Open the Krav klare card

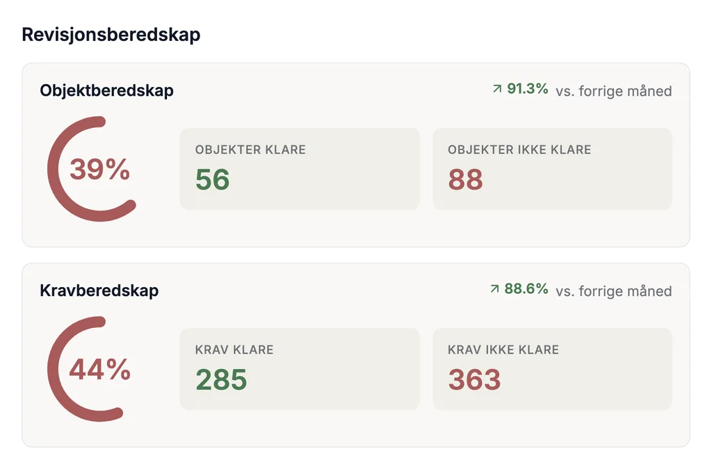coord(300,369)
